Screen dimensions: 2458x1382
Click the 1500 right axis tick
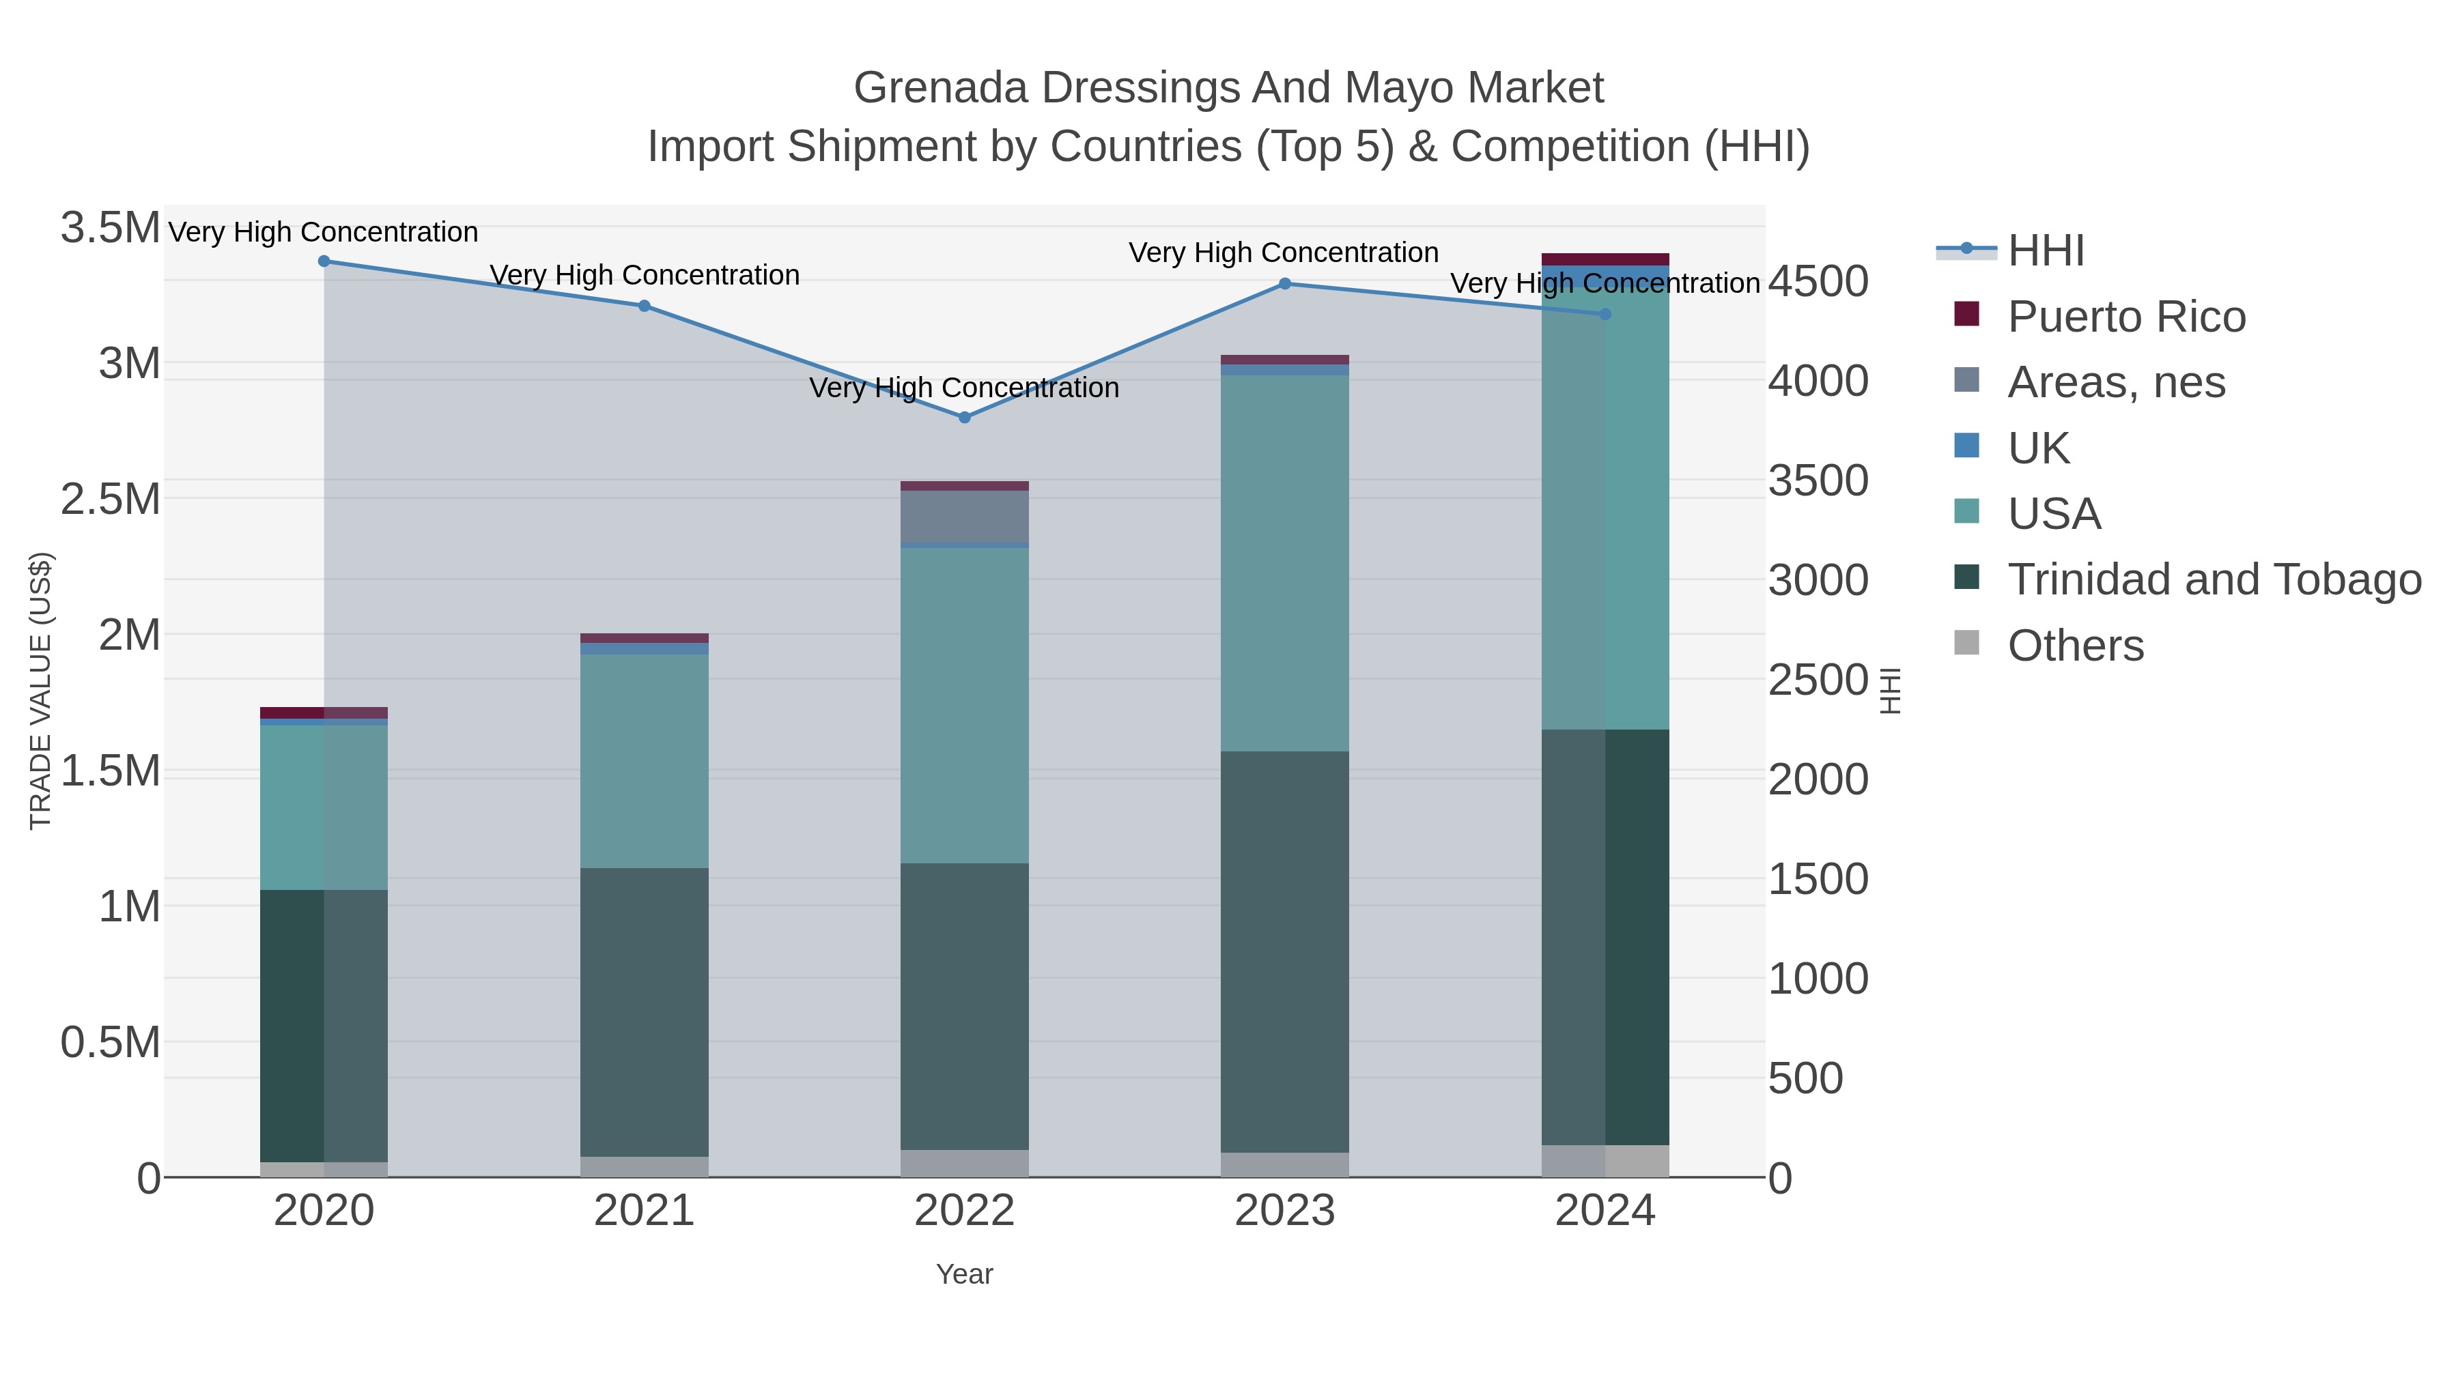(1819, 880)
